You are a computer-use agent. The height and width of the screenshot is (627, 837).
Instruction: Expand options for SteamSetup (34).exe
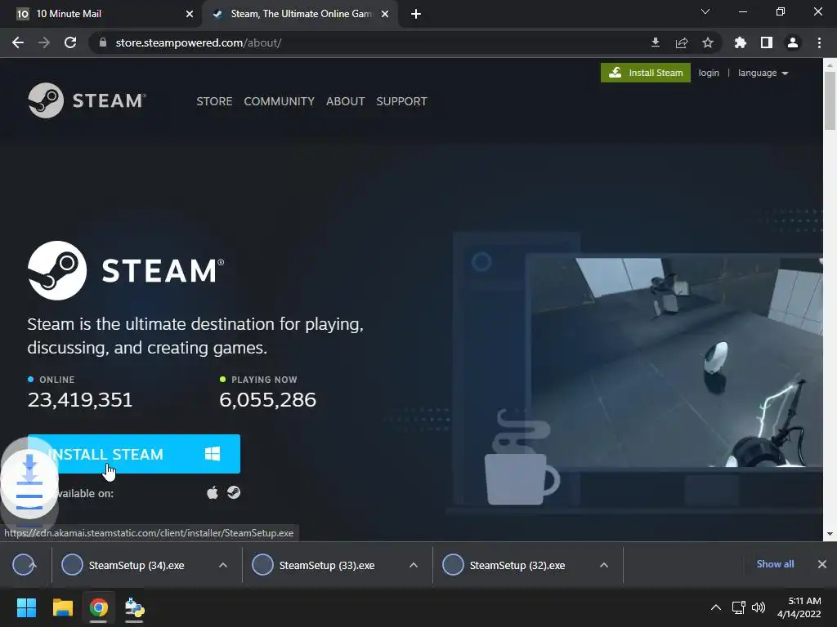click(223, 565)
